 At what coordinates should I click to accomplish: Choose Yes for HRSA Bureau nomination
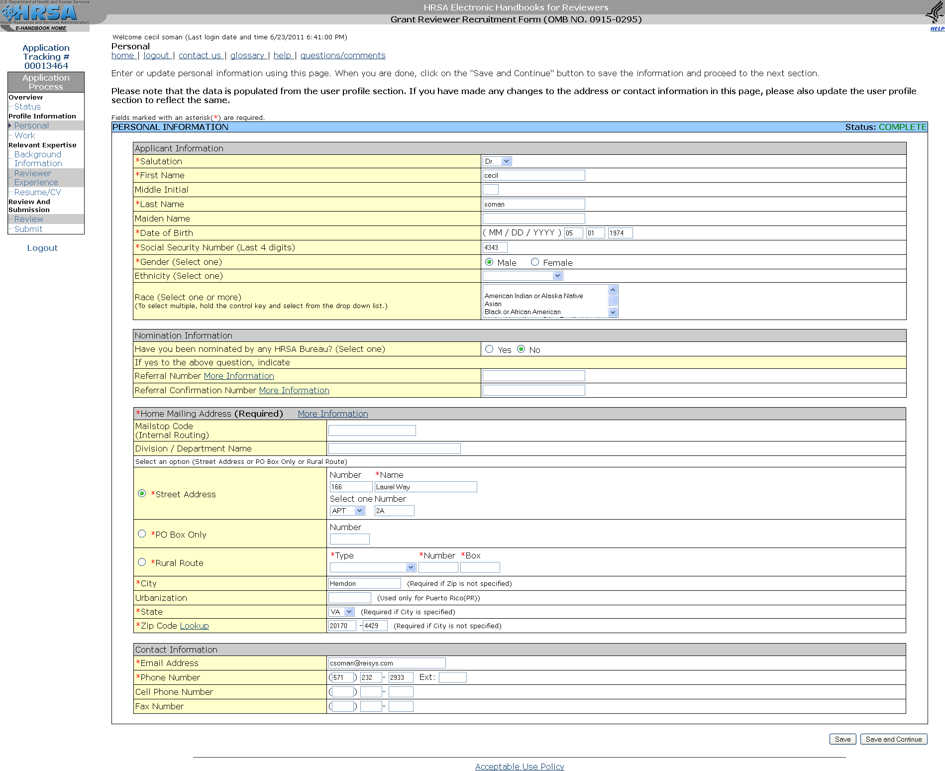pyautogui.click(x=489, y=349)
